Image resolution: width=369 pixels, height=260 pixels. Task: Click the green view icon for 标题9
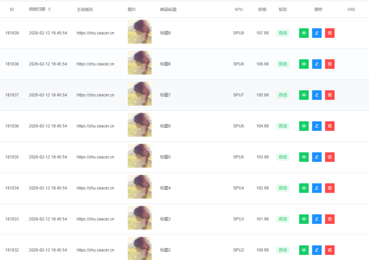click(304, 33)
